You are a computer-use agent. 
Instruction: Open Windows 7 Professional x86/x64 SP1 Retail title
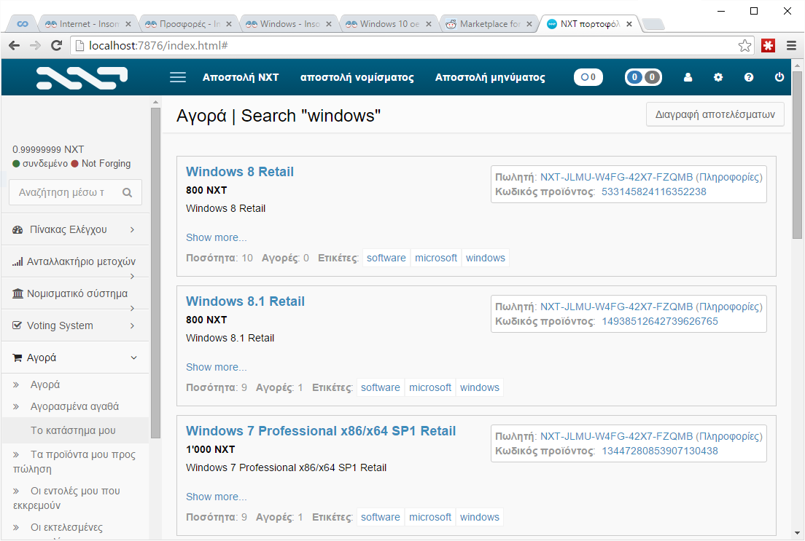[x=321, y=431]
